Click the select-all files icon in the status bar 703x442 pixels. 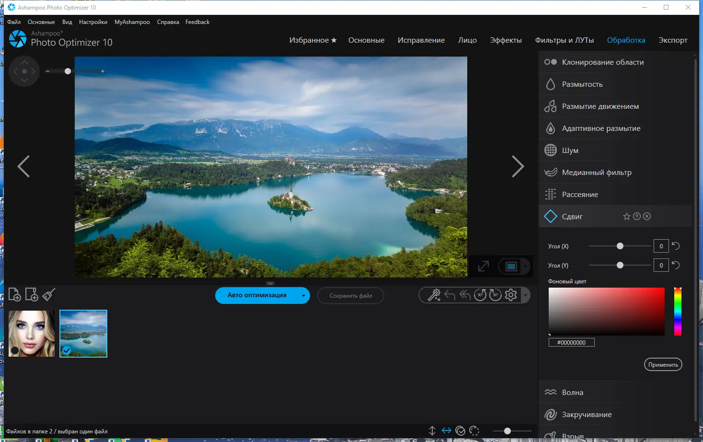coord(461,431)
